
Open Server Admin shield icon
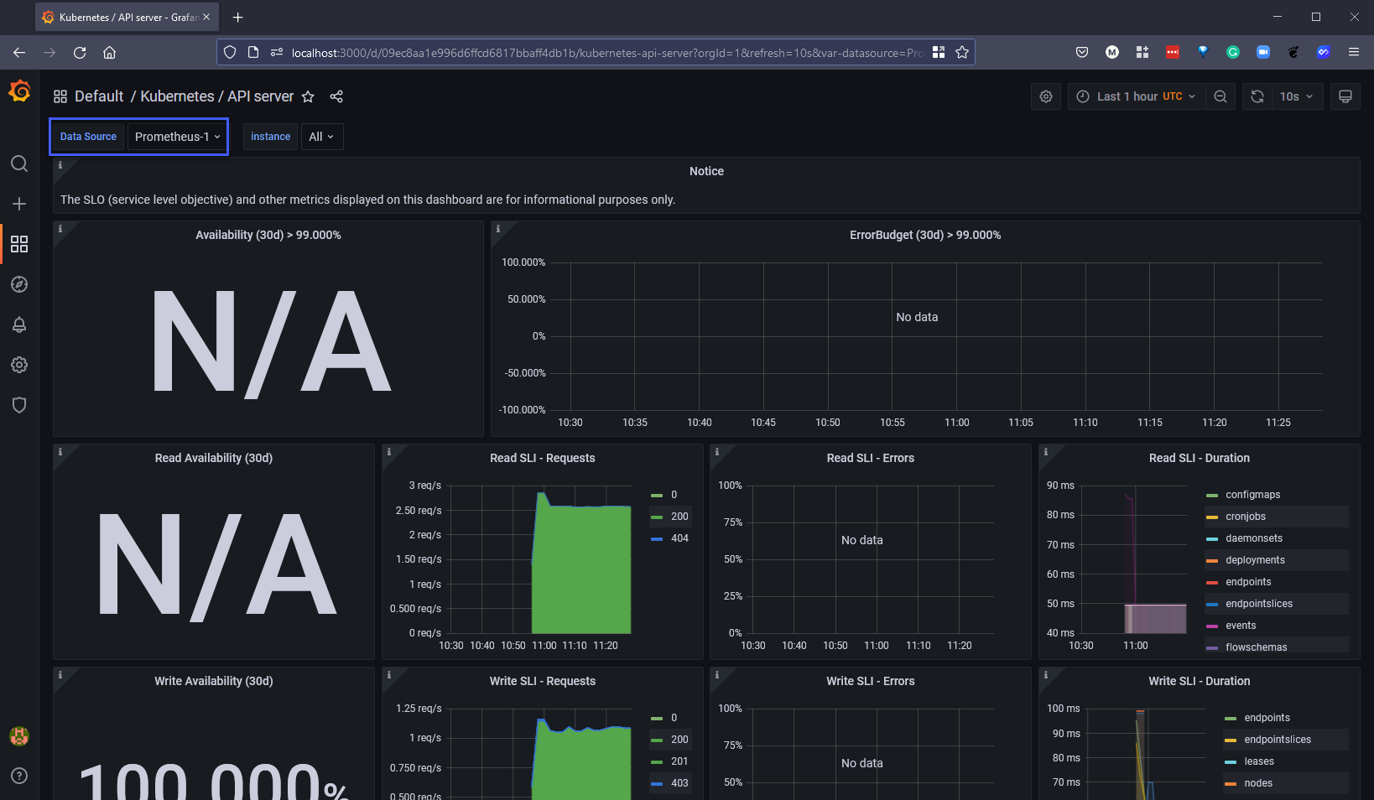point(19,405)
